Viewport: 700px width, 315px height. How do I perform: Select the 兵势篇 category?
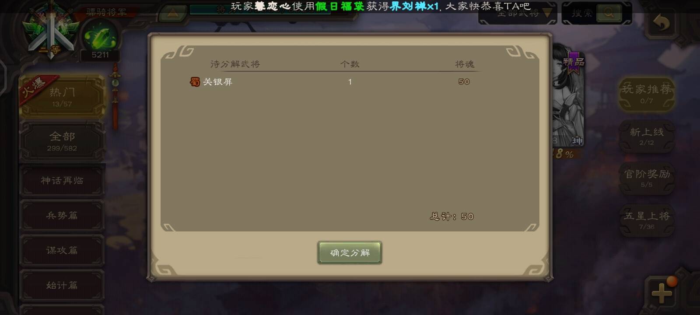coord(62,215)
